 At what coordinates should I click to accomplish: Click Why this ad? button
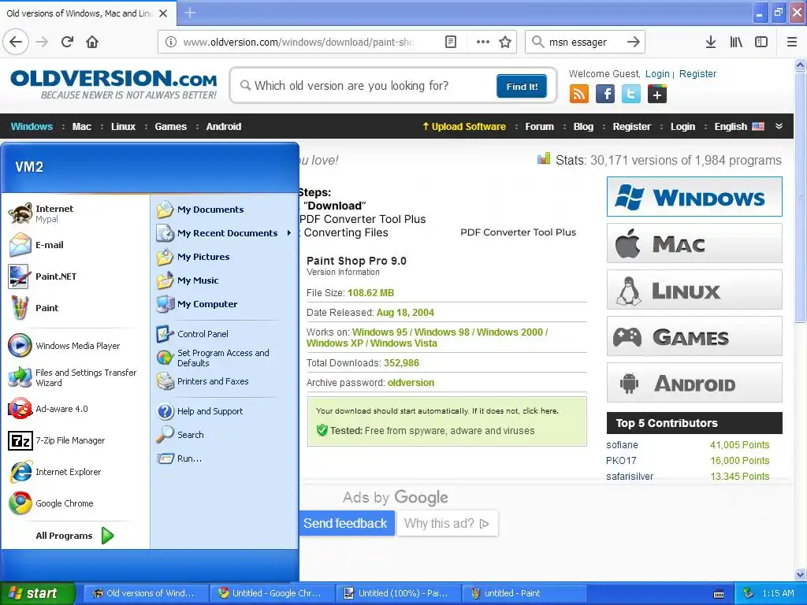(x=447, y=523)
